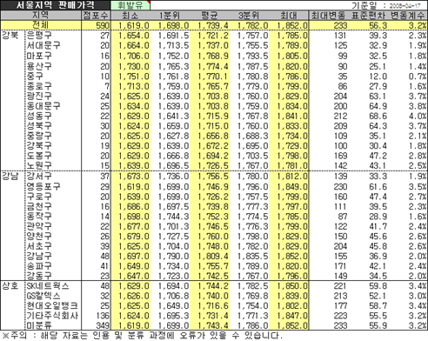Click the 구로구 row label
Screen dimensions: 428x341
pyautogui.click(x=39, y=197)
